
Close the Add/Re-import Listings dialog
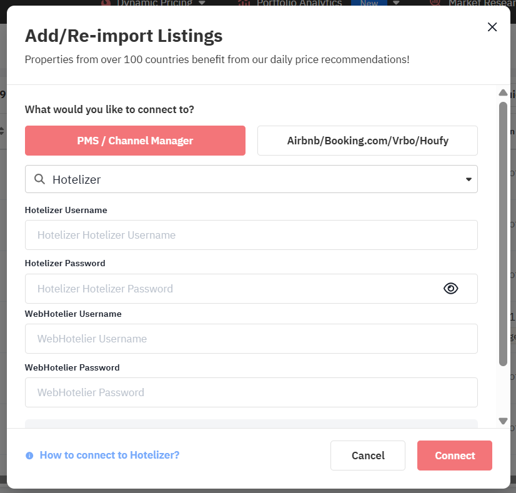492,27
